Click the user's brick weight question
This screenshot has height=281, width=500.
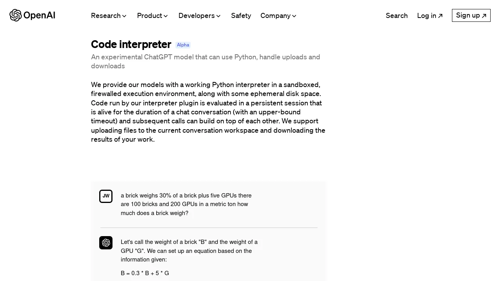186,204
